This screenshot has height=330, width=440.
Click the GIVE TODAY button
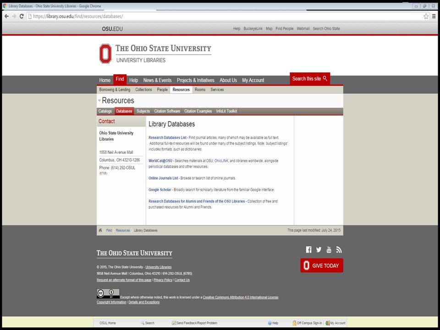[322, 265]
